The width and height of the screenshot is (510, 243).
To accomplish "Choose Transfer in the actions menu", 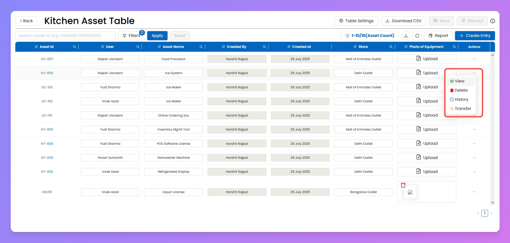I will 463,109.
